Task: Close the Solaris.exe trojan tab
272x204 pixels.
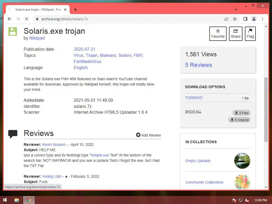Action: coord(65,10)
